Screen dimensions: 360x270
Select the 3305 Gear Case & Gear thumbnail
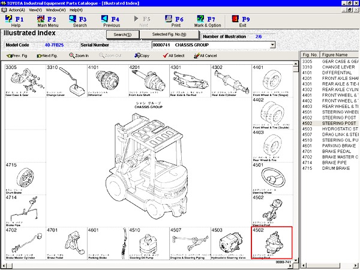point(25,81)
